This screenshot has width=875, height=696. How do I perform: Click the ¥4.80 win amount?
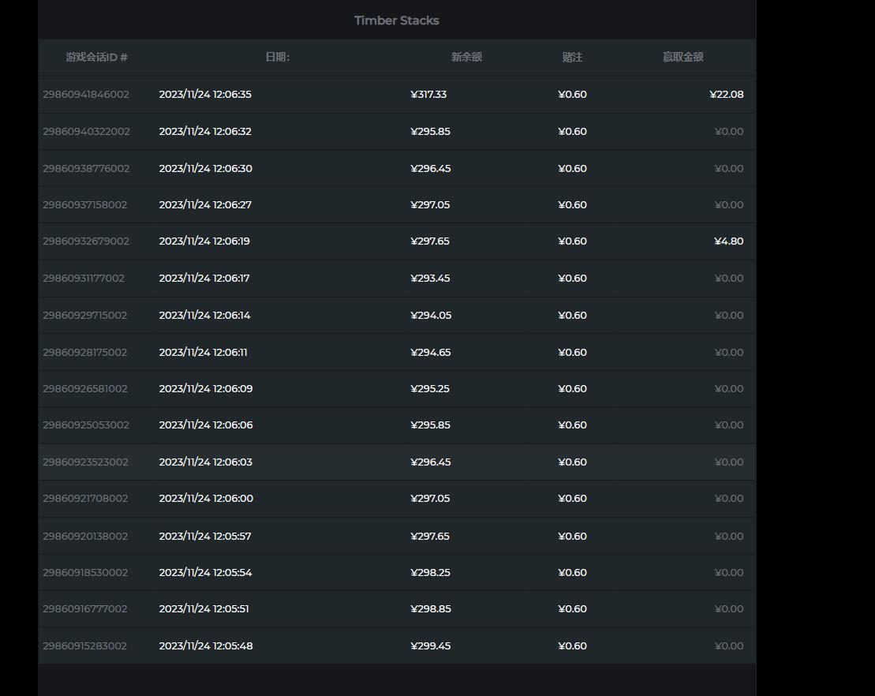728,241
